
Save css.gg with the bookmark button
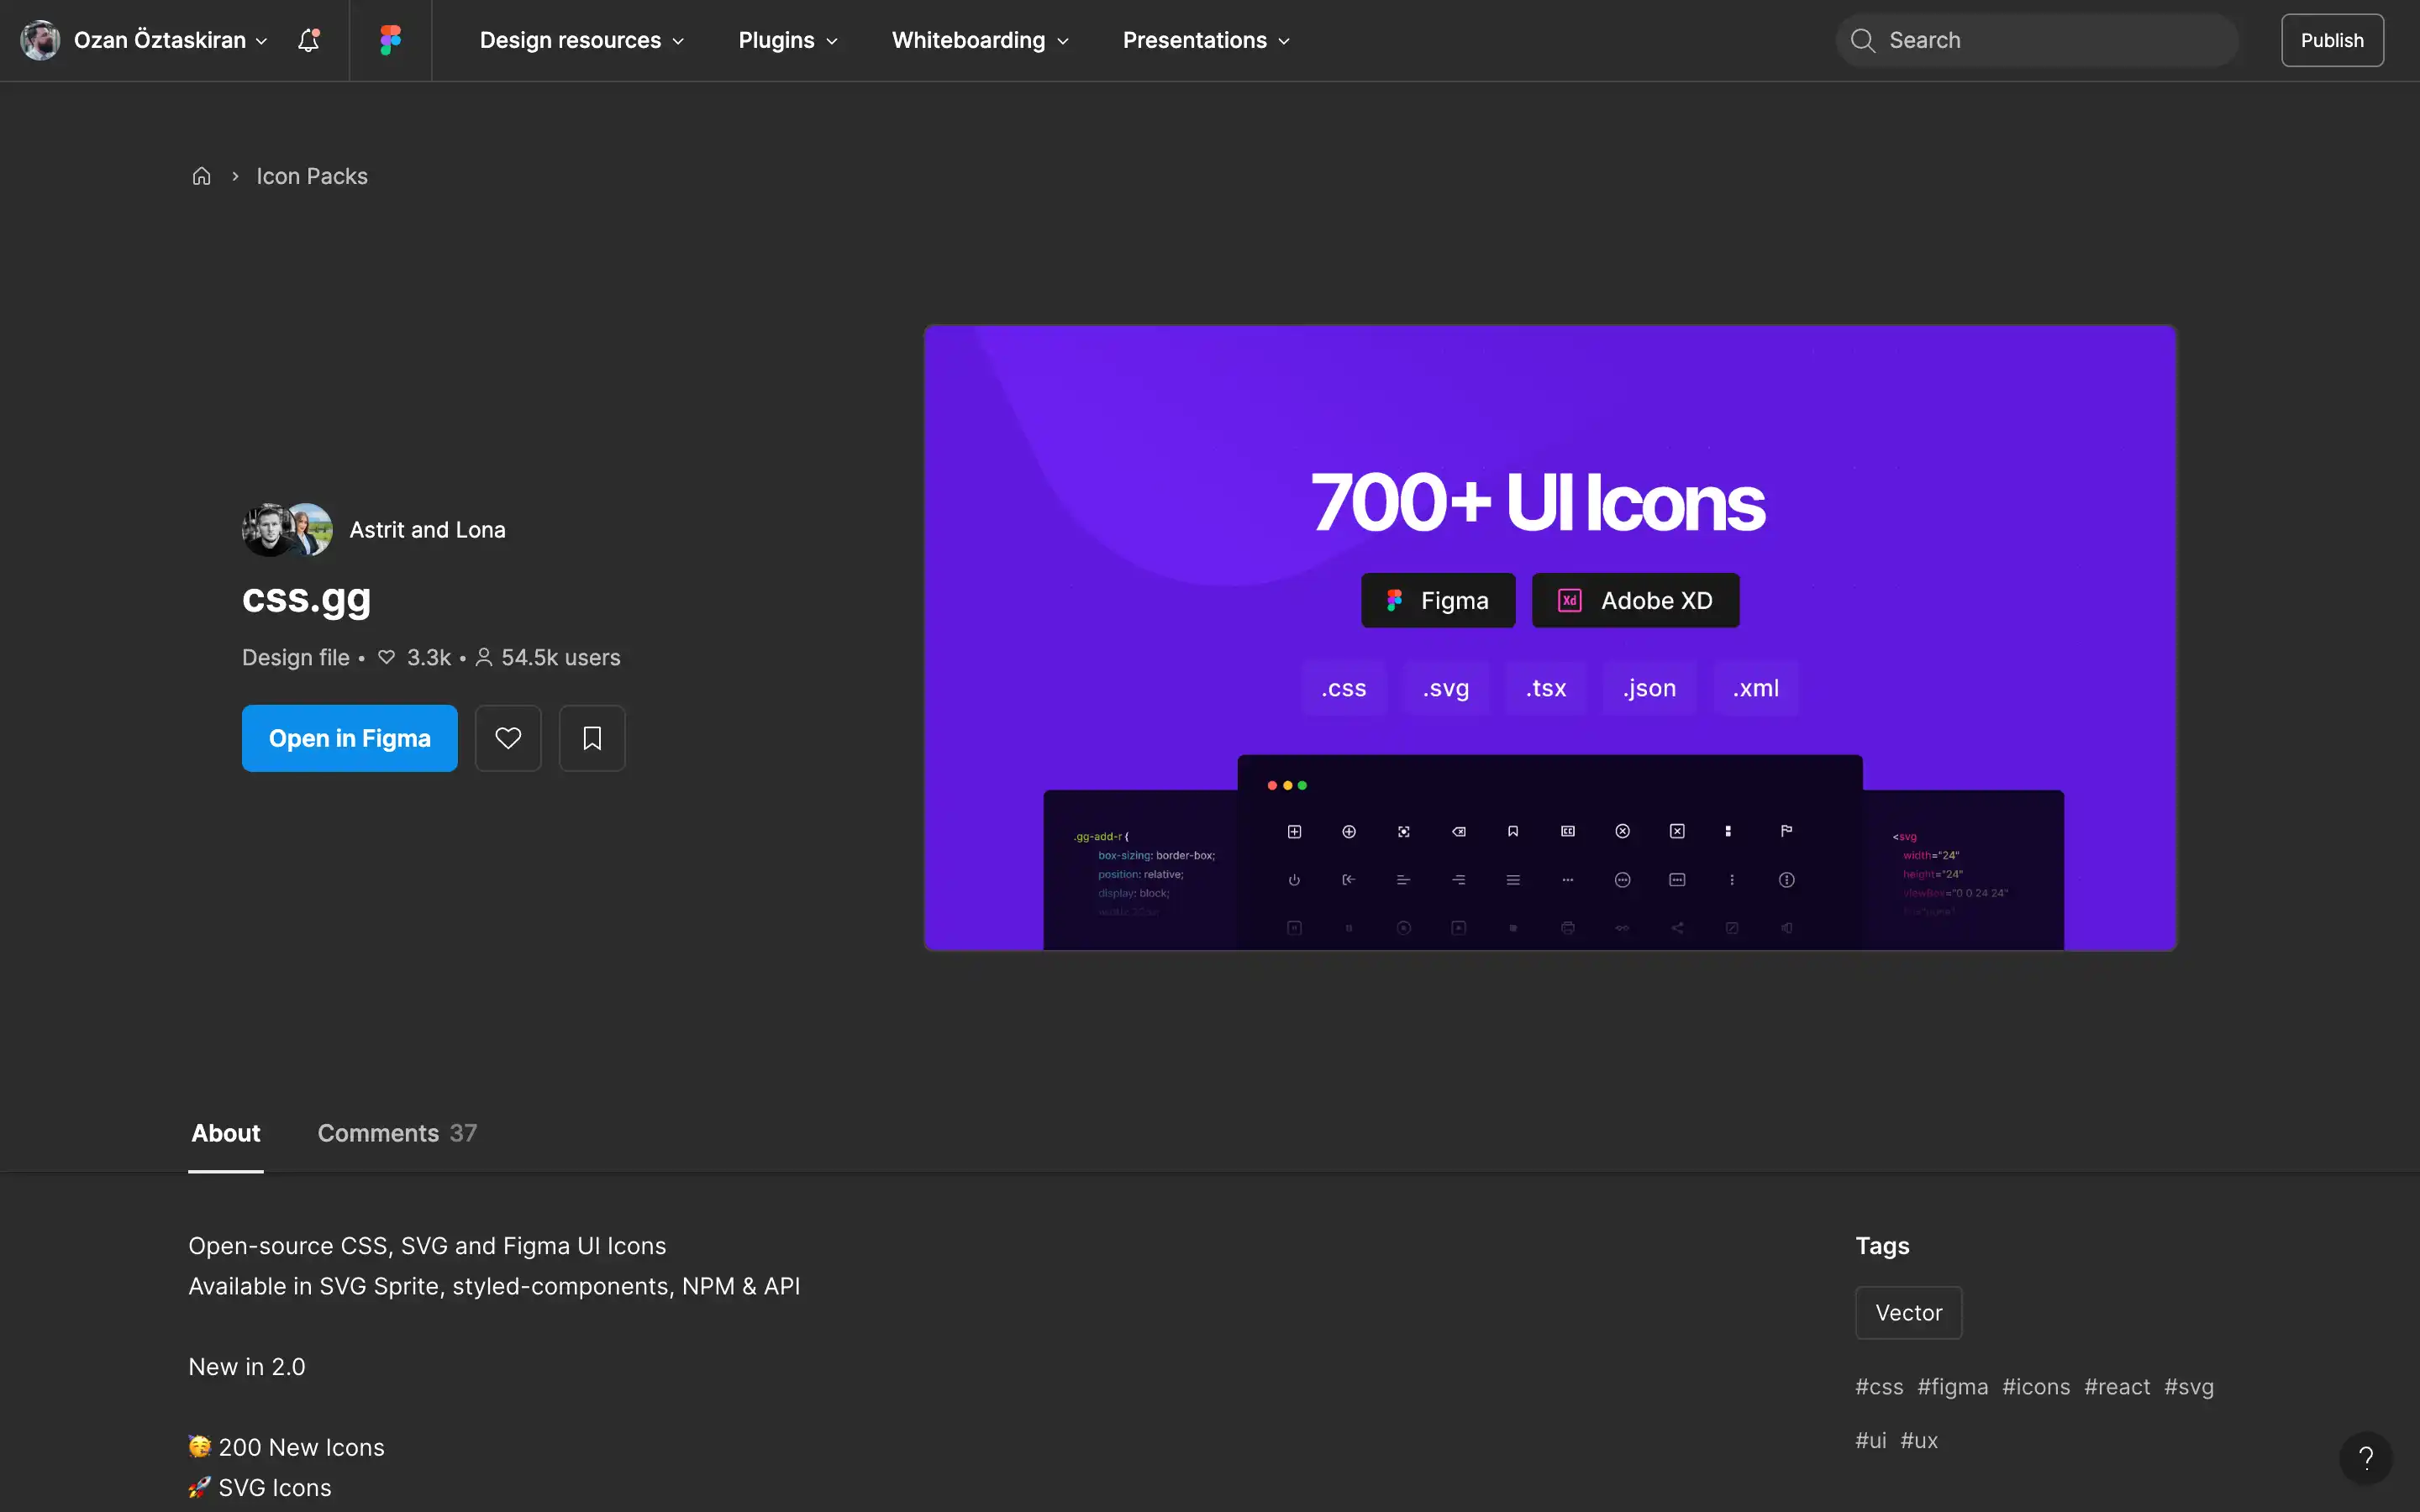(x=592, y=738)
